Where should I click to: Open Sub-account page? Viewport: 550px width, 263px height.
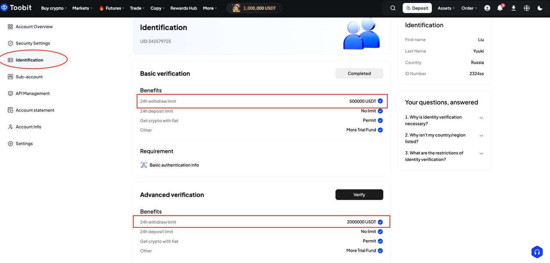point(29,77)
